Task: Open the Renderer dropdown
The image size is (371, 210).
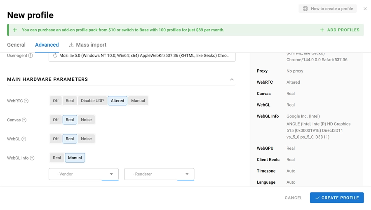Action: (x=159, y=174)
